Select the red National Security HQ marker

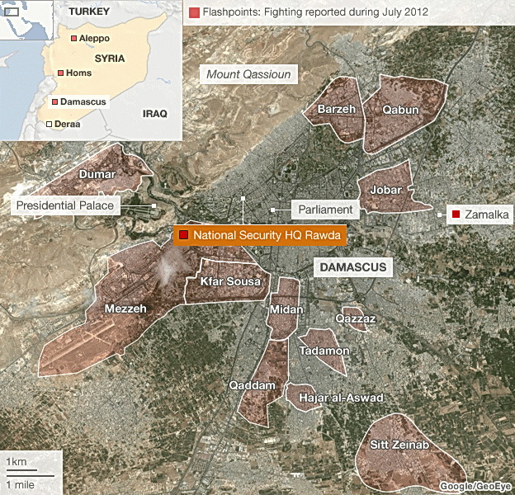tap(183, 236)
